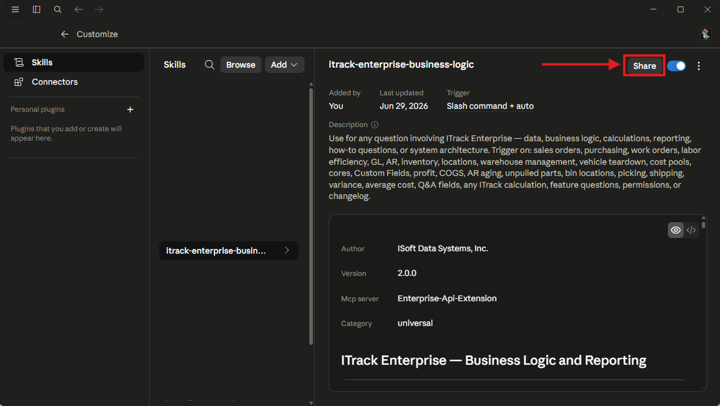Click the ITrack Enterprise Business Logic heading
The image size is (720, 406).
(494, 360)
